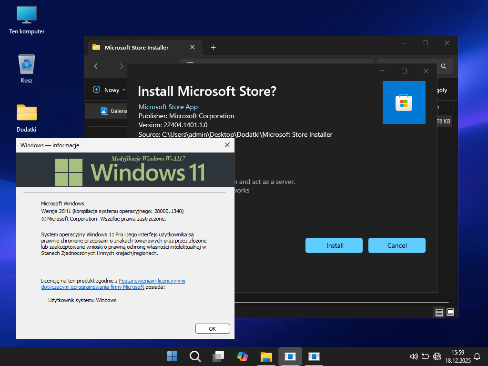Viewport: 488px width, 366px height.
Task: Click the Microsoft Store logo tile
Action: 404,102
